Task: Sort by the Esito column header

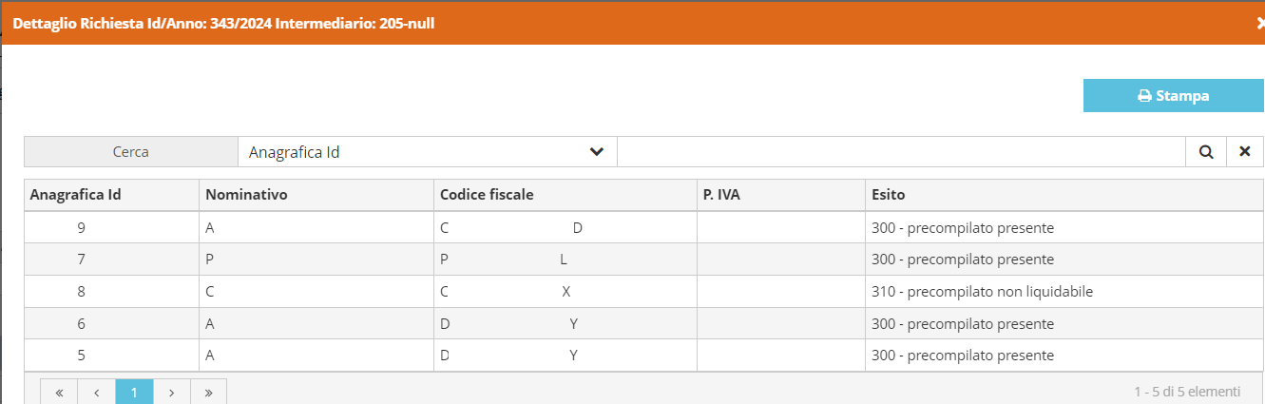Action: click(x=888, y=195)
